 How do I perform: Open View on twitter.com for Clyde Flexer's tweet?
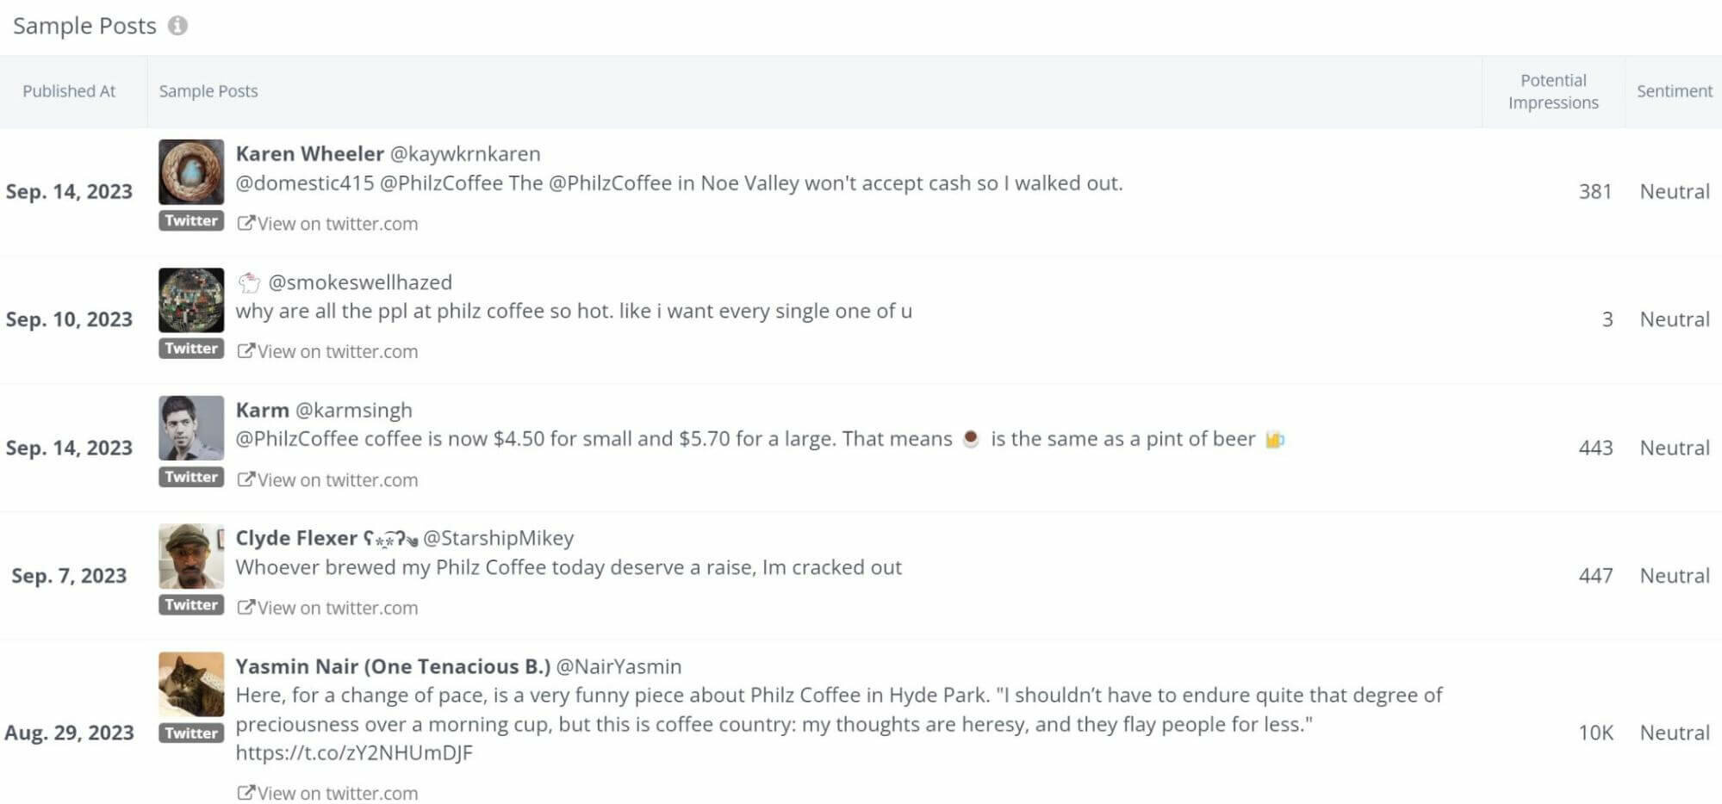click(336, 607)
